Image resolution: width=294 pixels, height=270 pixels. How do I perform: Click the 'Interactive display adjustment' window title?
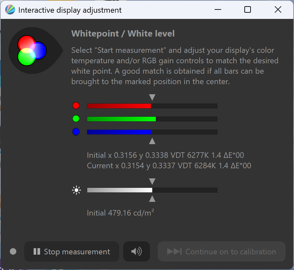coord(70,10)
